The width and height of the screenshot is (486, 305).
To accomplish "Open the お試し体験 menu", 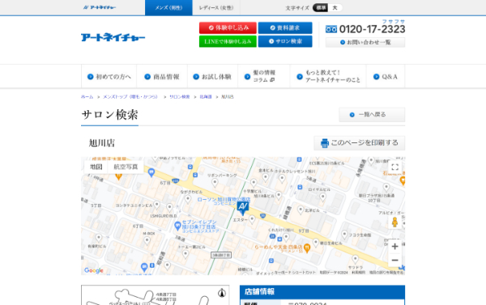I will click(x=212, y=77).
